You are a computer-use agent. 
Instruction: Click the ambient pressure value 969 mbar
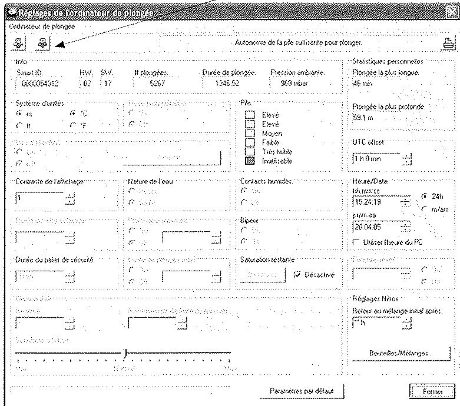tap(294, 83)
